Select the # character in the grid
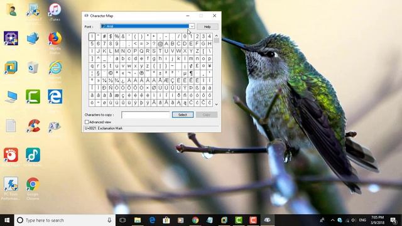This screenshot has height=226, width=402. [104, 36]
